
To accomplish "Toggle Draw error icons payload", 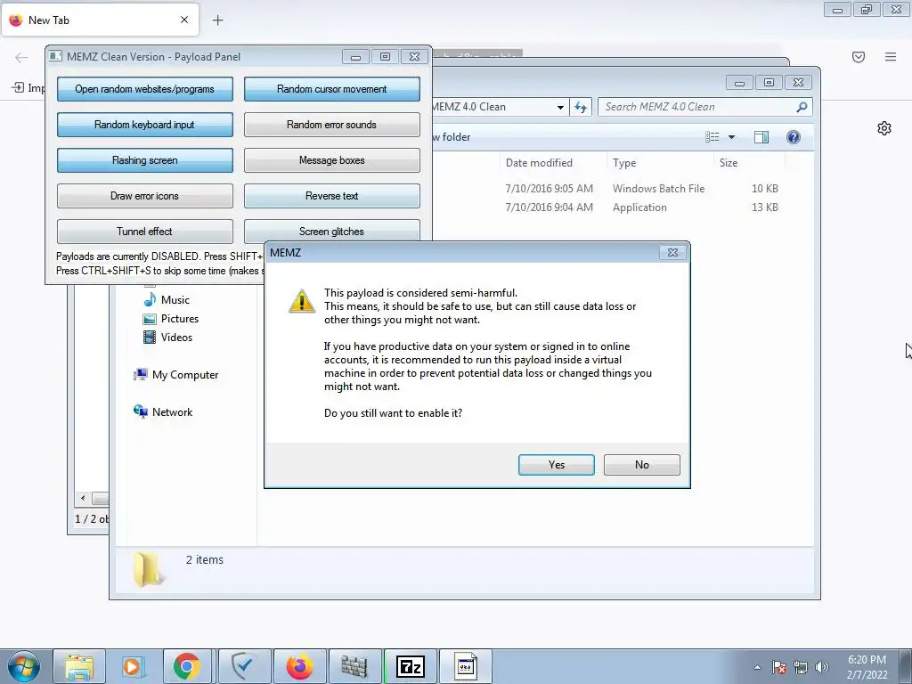I will [x=145, y=196].
